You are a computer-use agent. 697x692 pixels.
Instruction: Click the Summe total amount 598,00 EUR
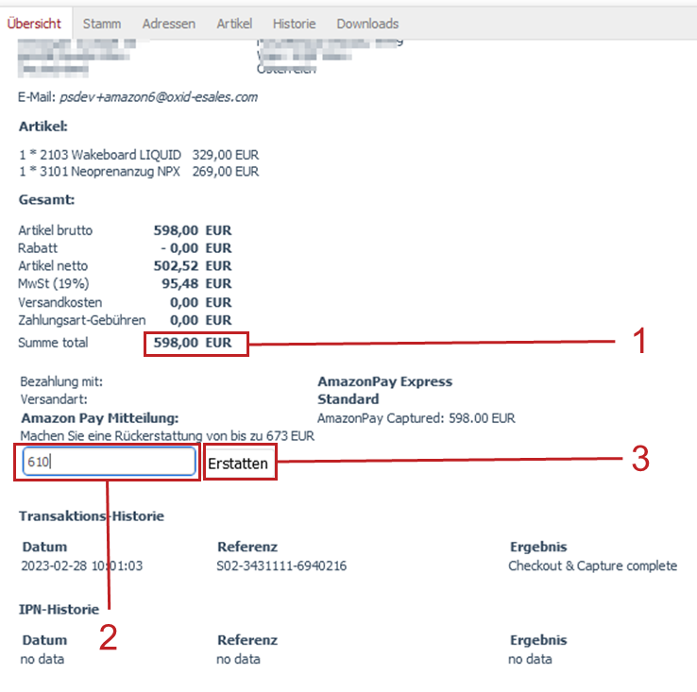(x=195, y=344)
